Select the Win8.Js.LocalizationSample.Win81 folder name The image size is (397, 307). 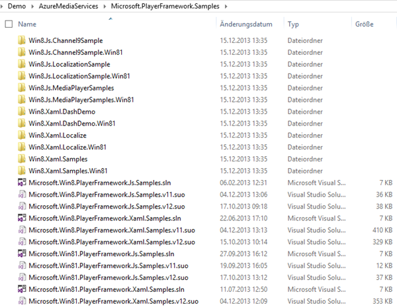point(79,76)
